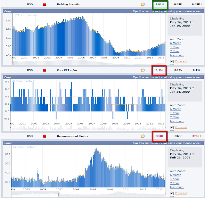The width and height of the screenshot is (205, 198).
Task: Click the forecast value 0.94M
Action: 178,4
